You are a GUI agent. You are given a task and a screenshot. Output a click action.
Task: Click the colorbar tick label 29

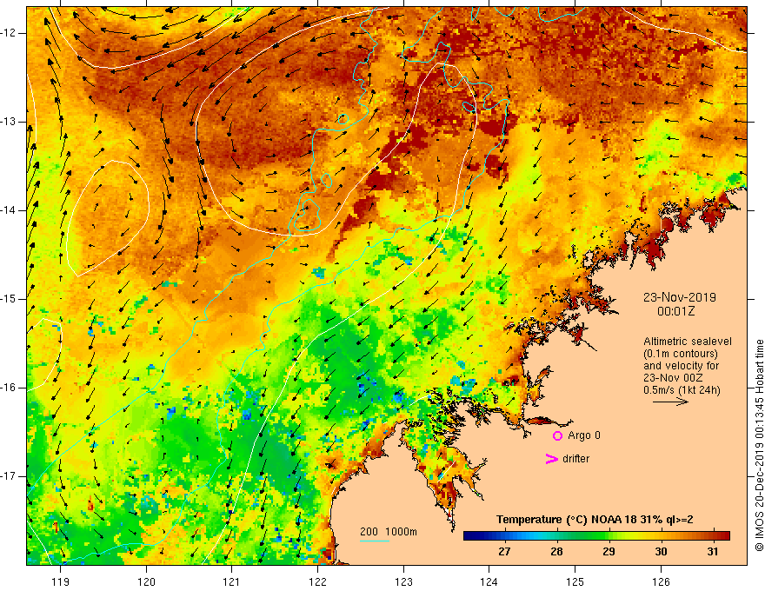(x=609, y=552)
